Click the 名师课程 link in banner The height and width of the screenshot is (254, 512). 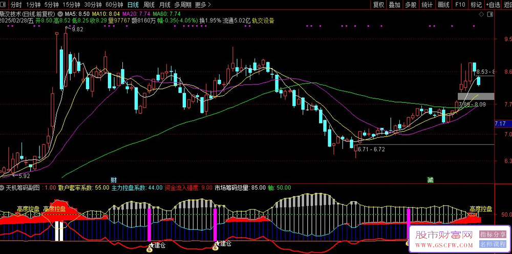(493, 244)
